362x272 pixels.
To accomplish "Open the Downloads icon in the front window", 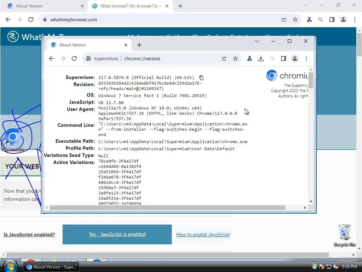I will click(261, 58).
